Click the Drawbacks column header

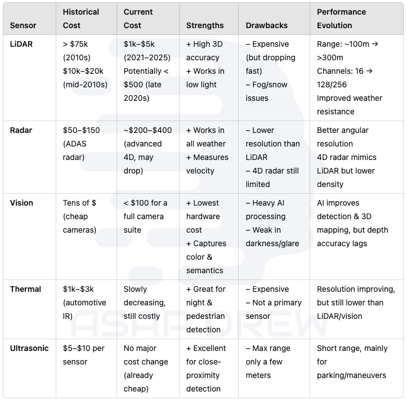click(x=267, y=25)
